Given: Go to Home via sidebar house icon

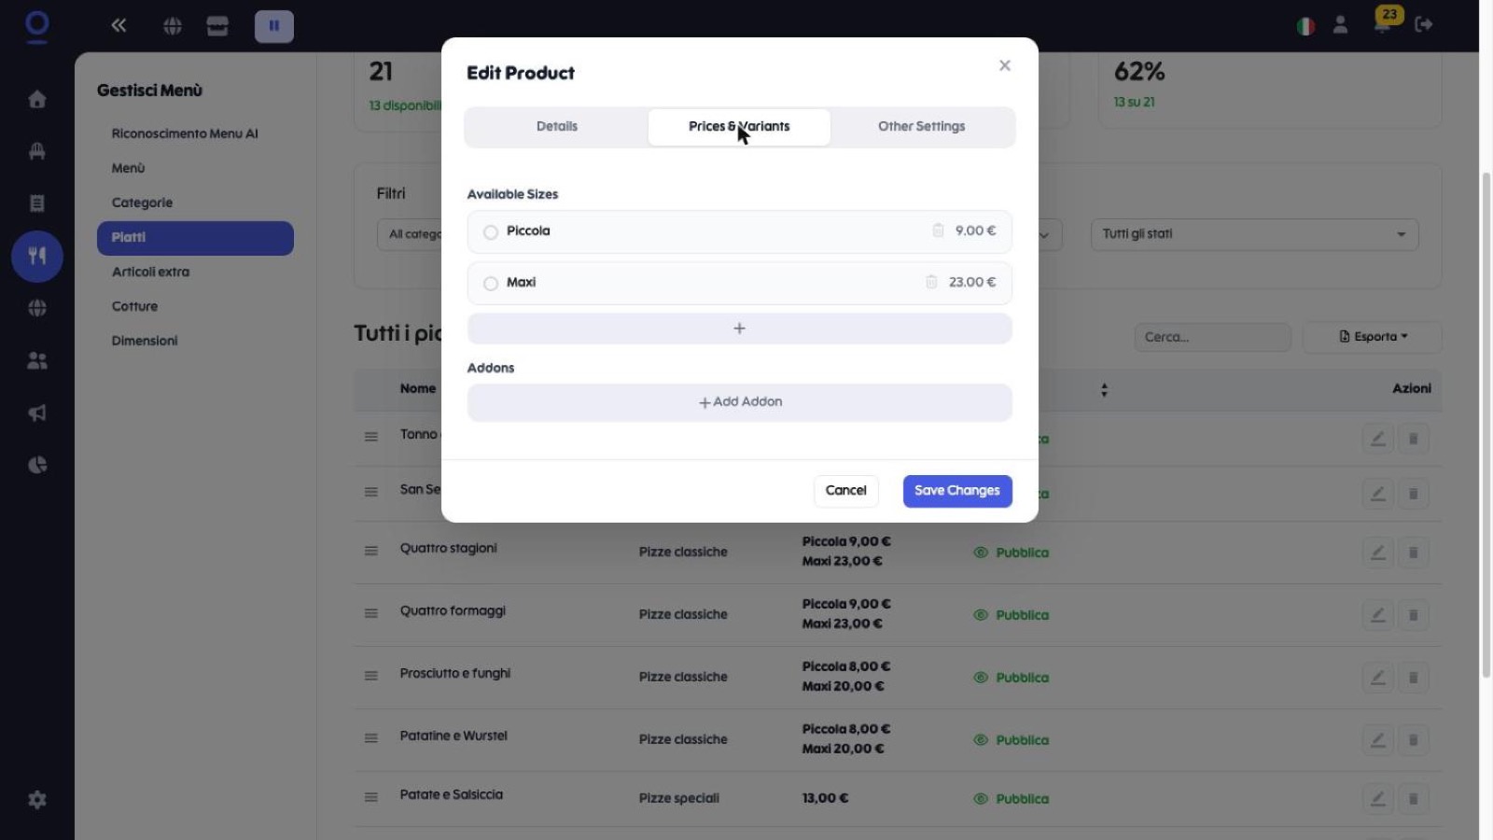Looking at the screenshot, I should pos(37,99).
